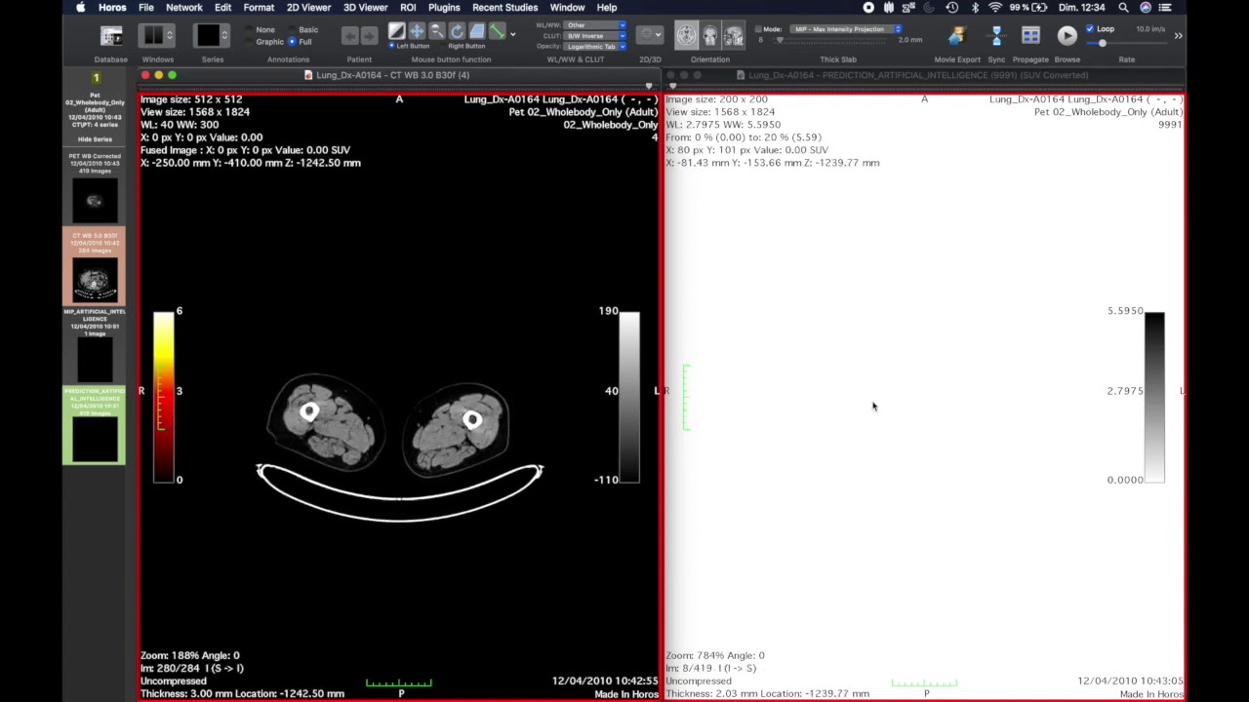
Task: Open the CLUT B/W Inverse dropdown
Action: click(x=595, y=36)
